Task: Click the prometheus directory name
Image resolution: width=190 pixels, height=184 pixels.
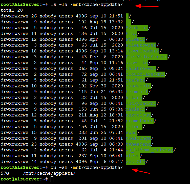Action: tap(140, 121)
